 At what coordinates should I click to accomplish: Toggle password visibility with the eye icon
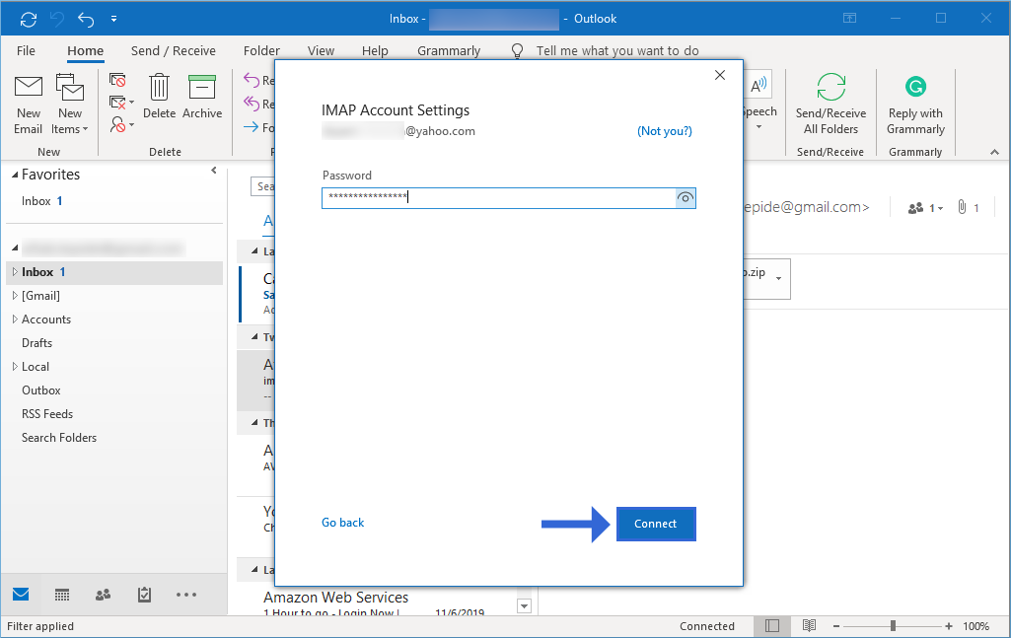(686, 198)
